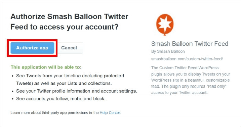
Task: Click The Custom Twitter Feed WordPress description line
Action: (x=185, y=68)
